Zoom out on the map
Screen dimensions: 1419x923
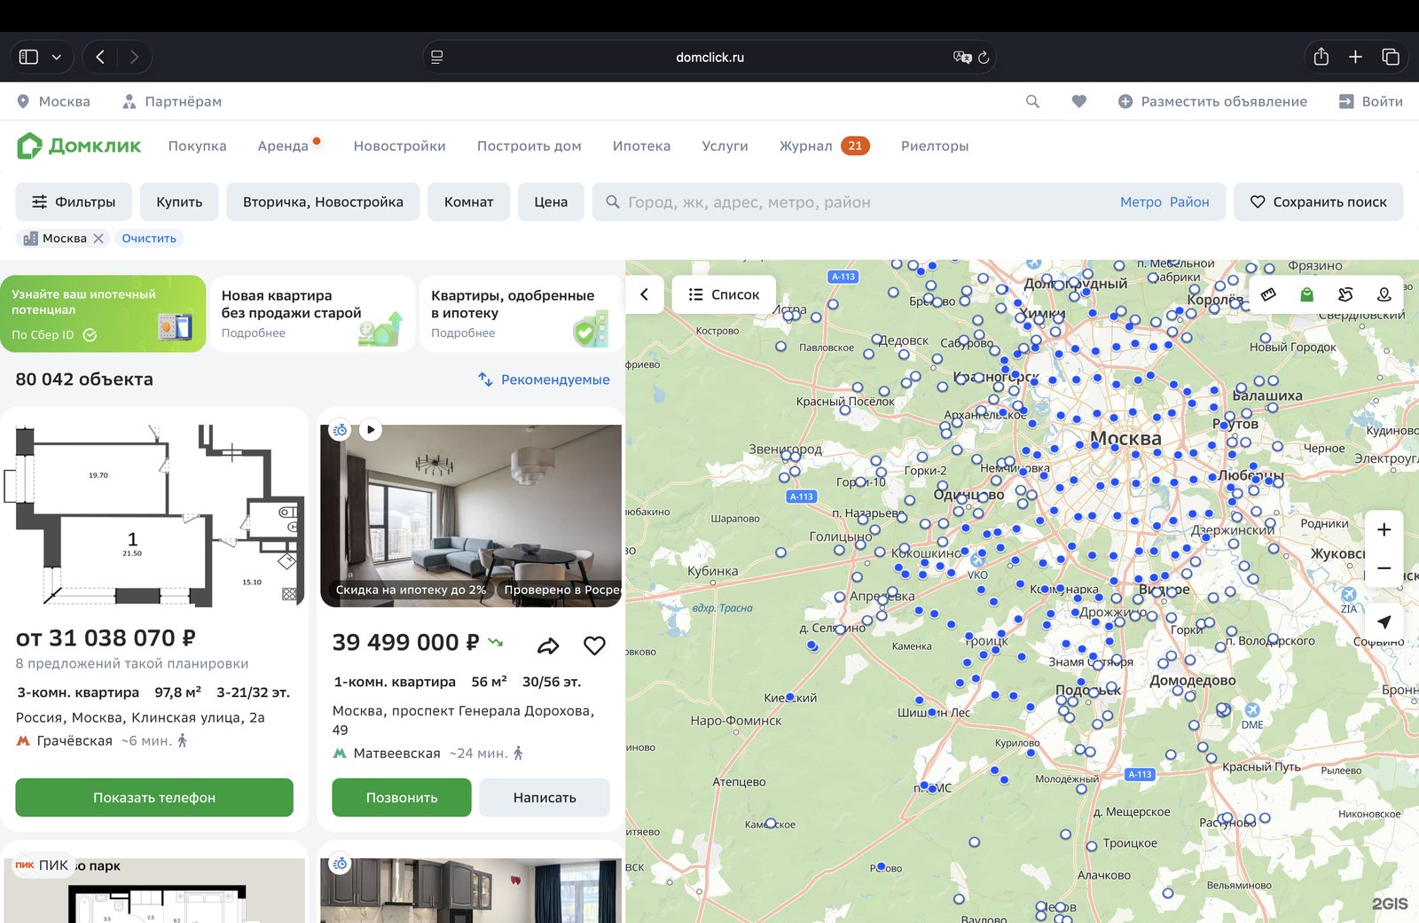(1384, 568)
